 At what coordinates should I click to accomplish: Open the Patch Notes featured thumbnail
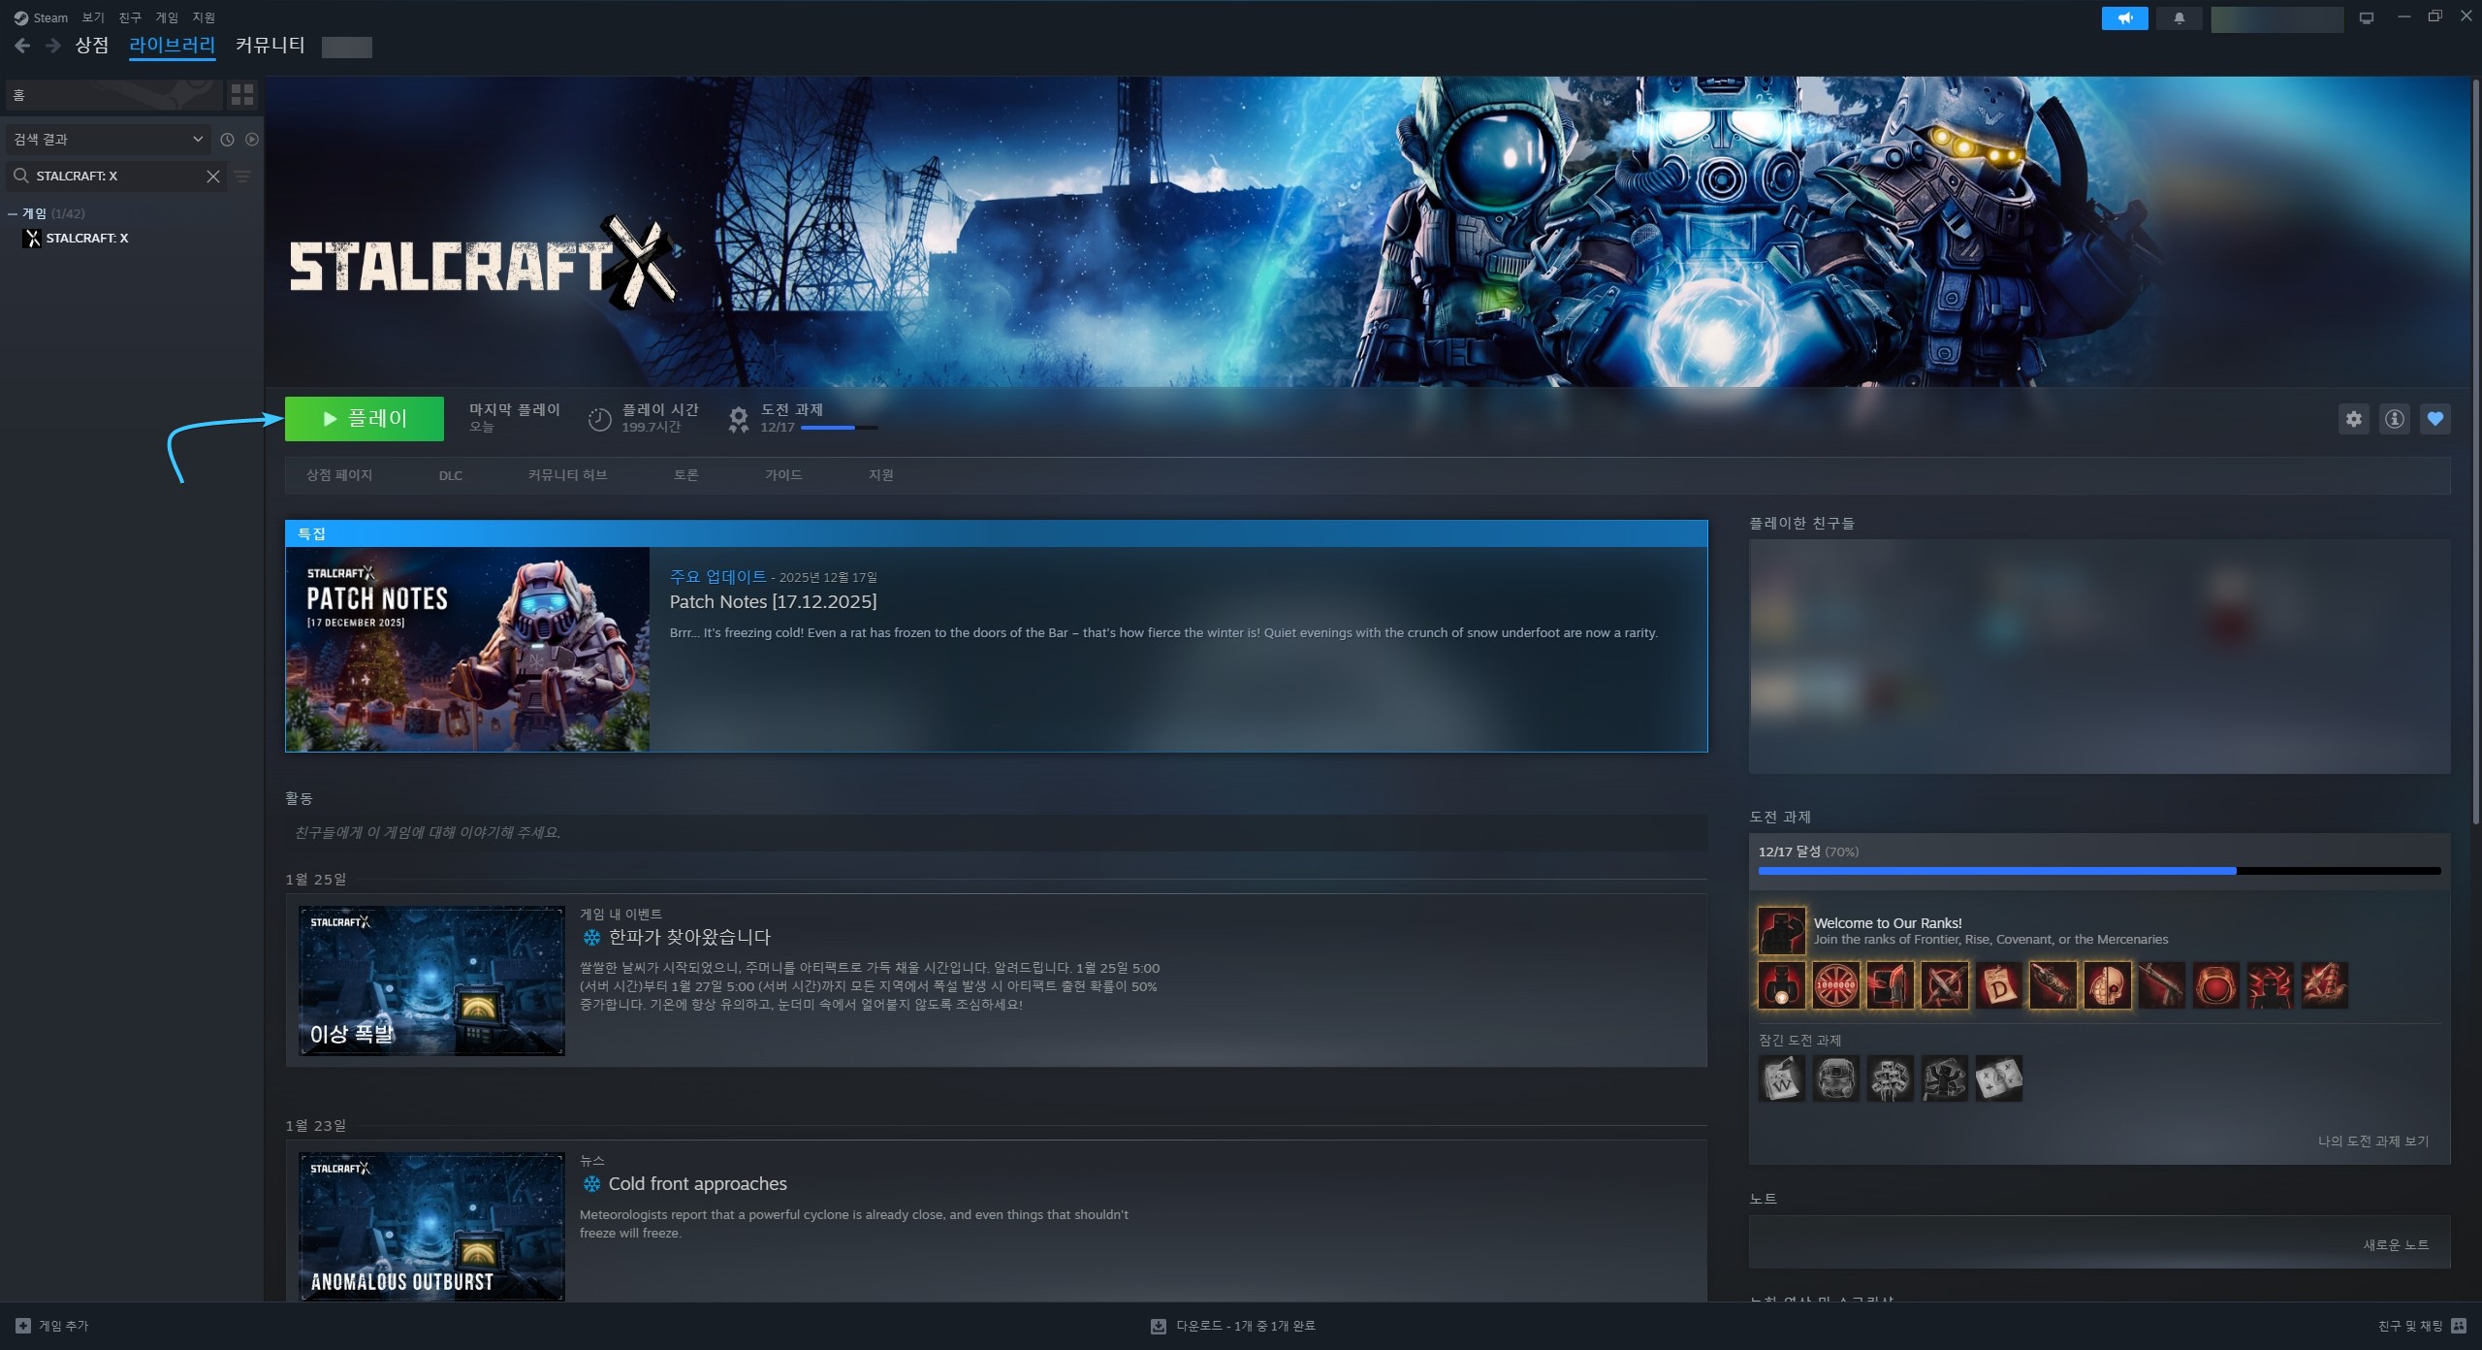[467, 649]
